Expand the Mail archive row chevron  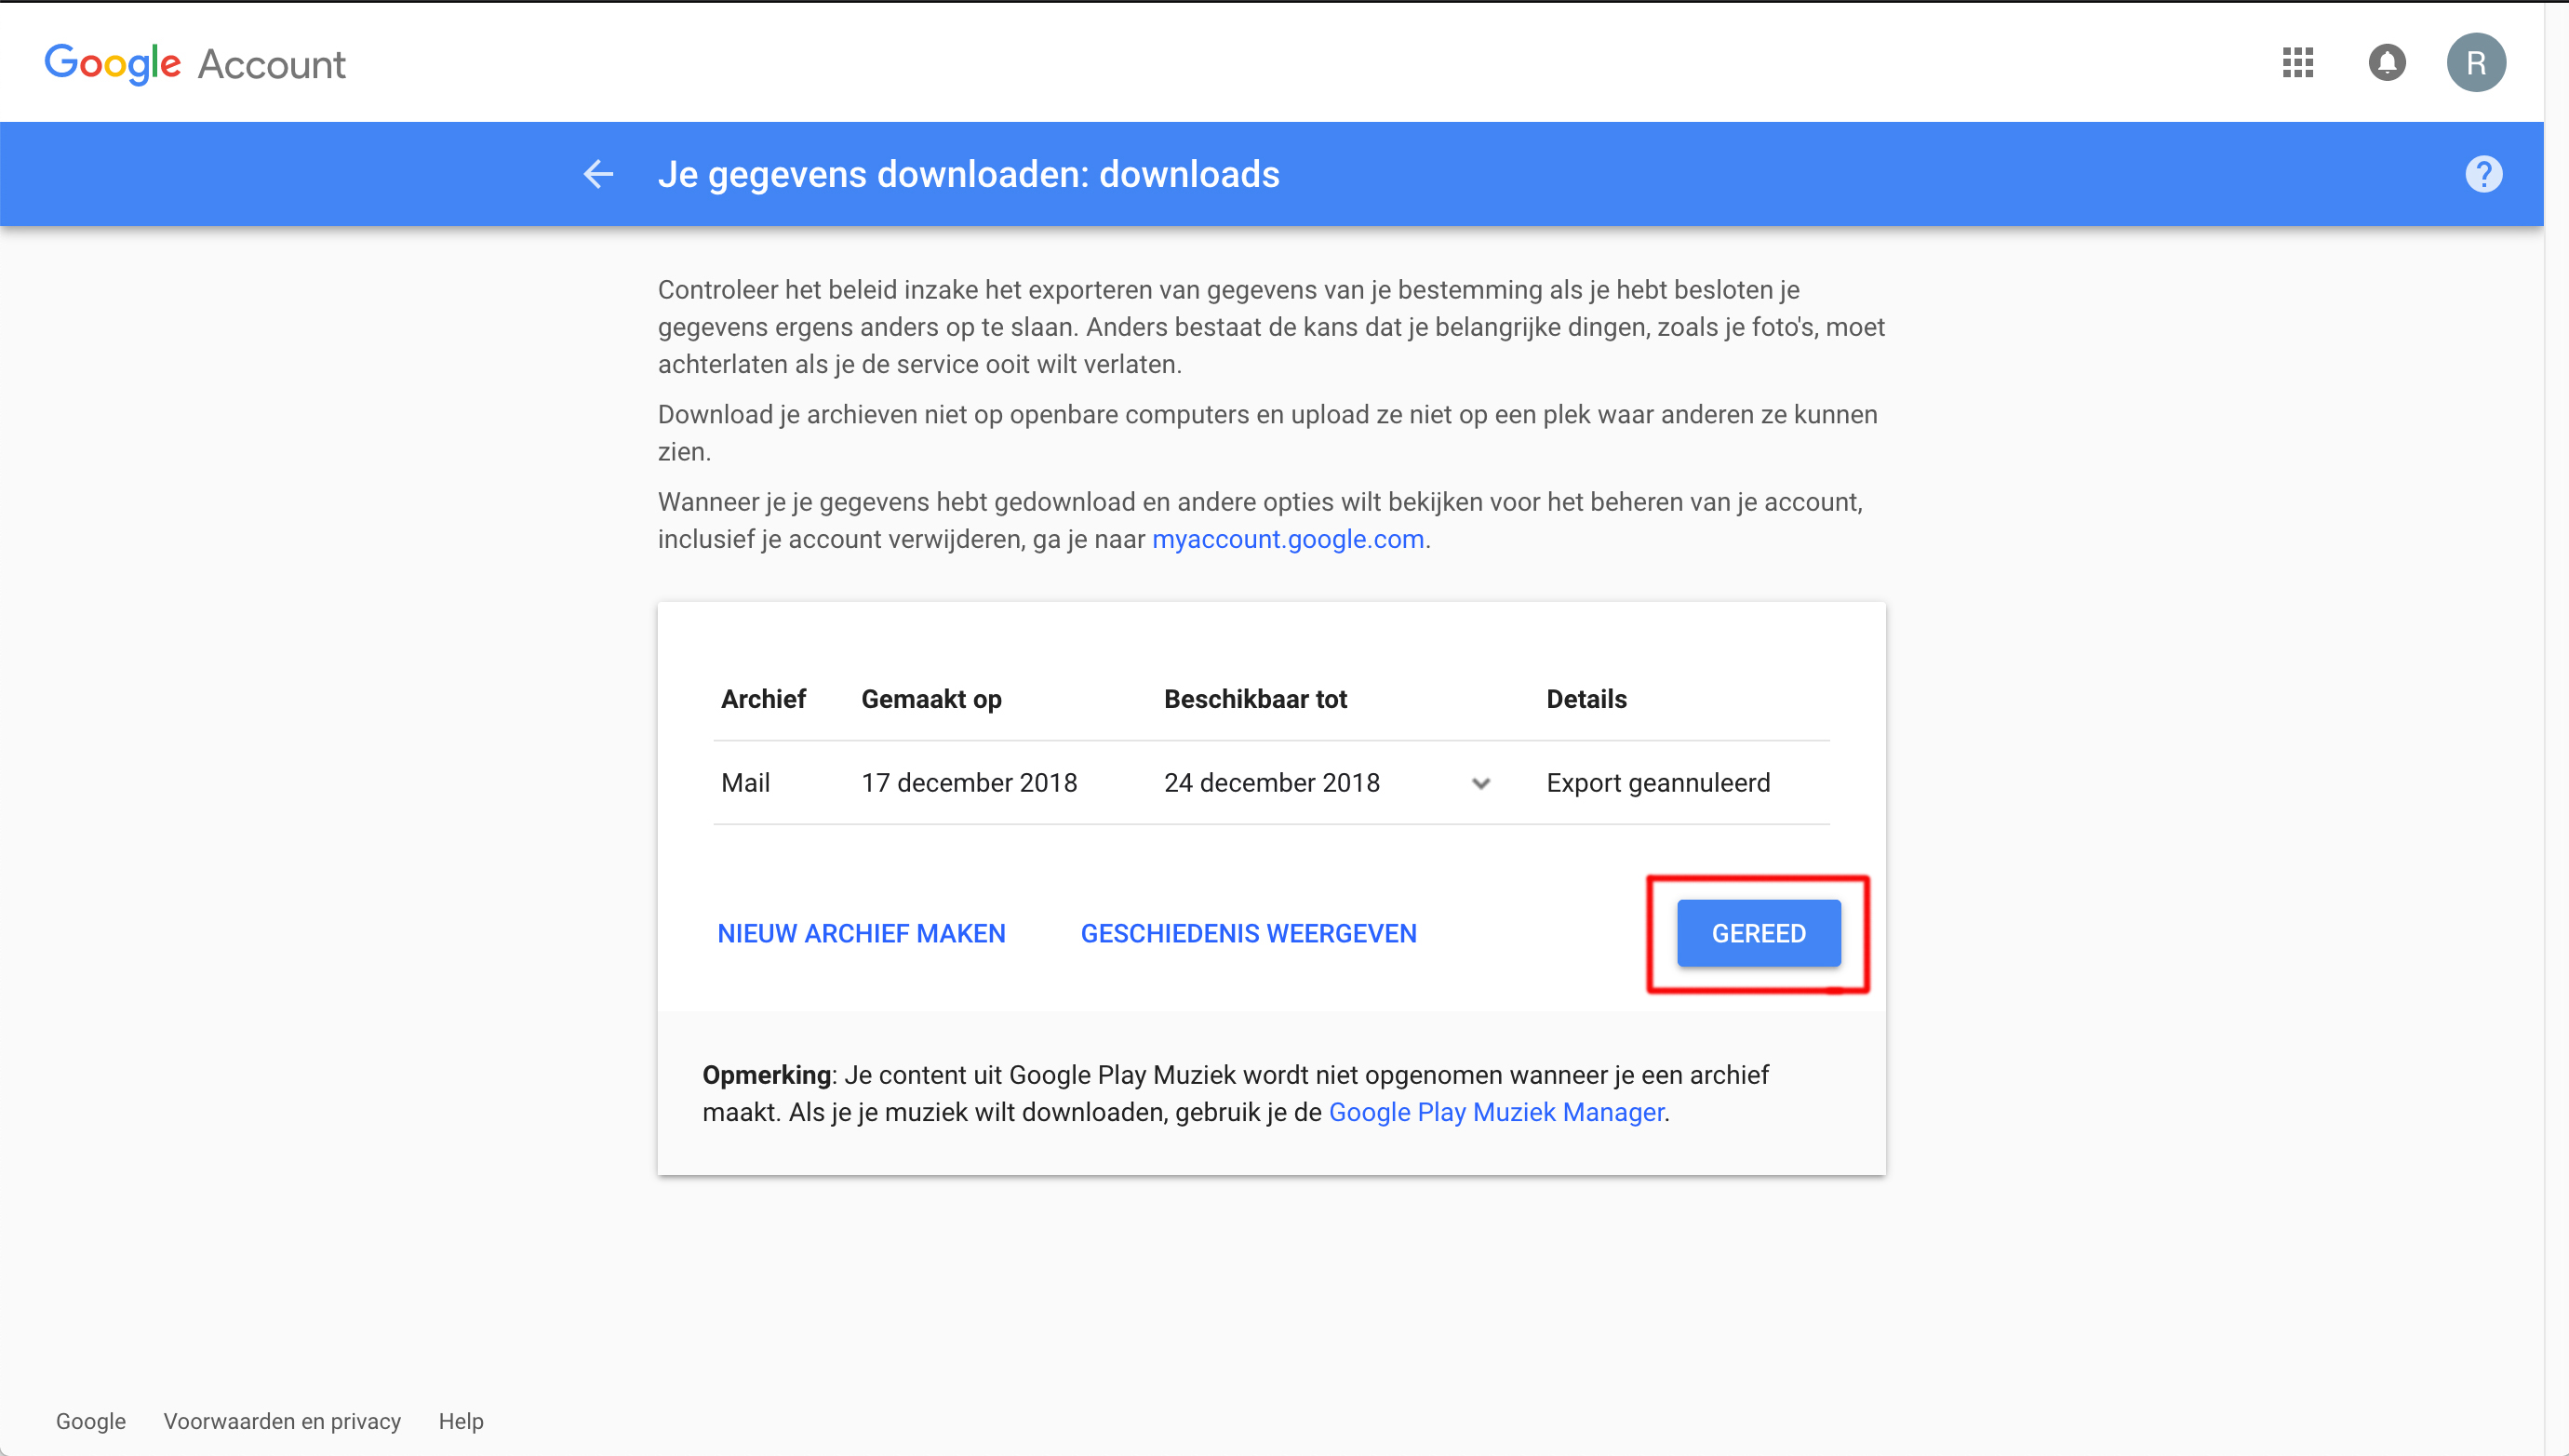[x=1481, y=783]
